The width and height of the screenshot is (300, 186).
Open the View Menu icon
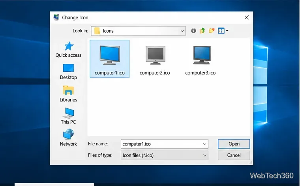point(221,31)
